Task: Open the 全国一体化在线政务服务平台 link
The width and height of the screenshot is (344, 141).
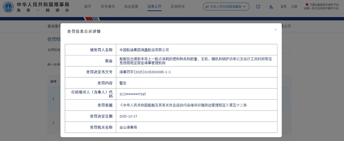Action: point(321,9)
